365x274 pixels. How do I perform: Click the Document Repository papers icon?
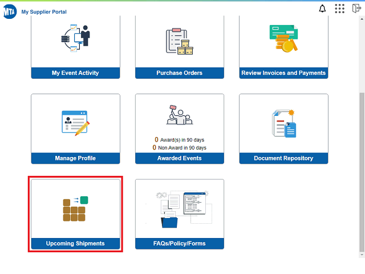coord(284,123)
